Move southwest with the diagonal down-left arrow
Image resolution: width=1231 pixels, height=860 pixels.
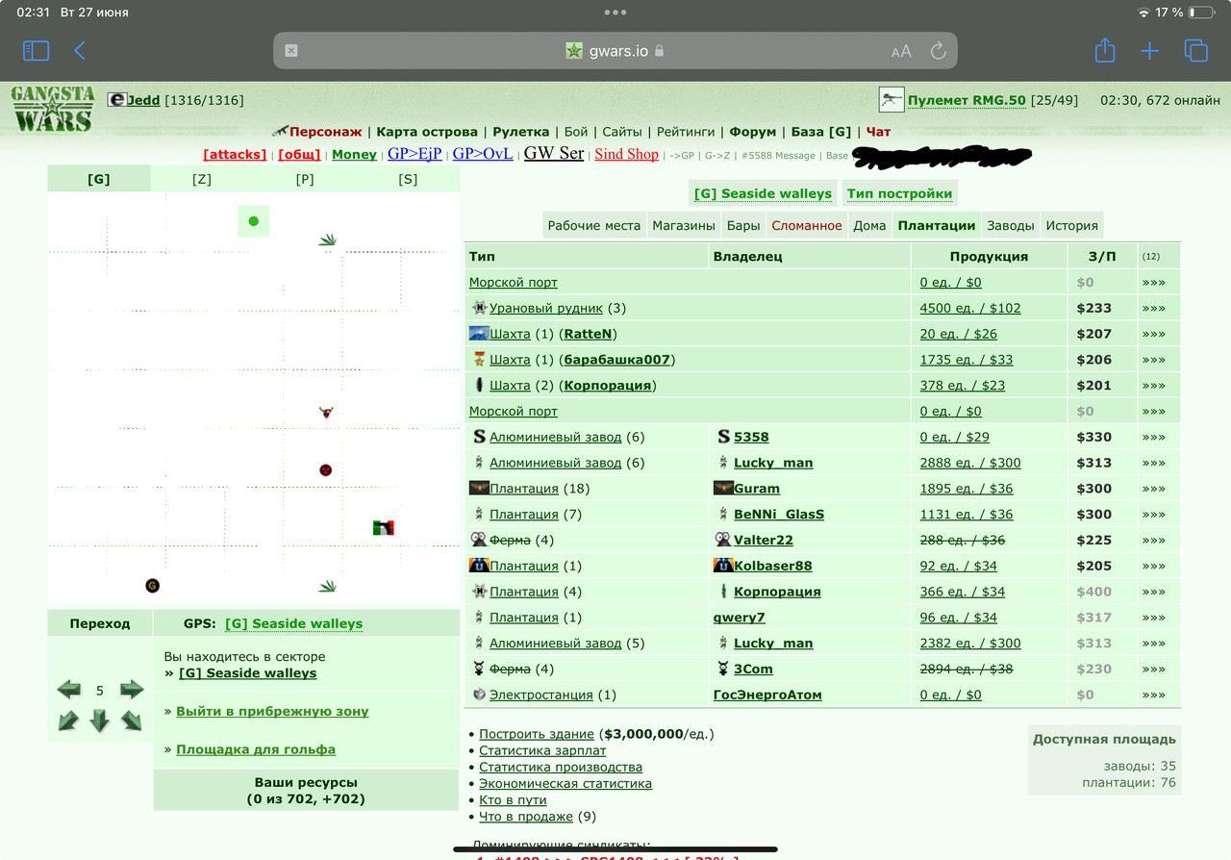tap(68, 721)
